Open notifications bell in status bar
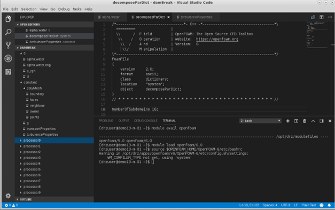The image size is (335, 210). [329, 205]
